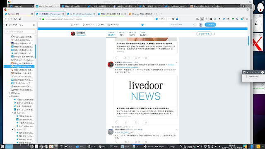This screenshot has height=149, width=265.
Task: Open Notifications in Twitter navigation
Action: 101,25
